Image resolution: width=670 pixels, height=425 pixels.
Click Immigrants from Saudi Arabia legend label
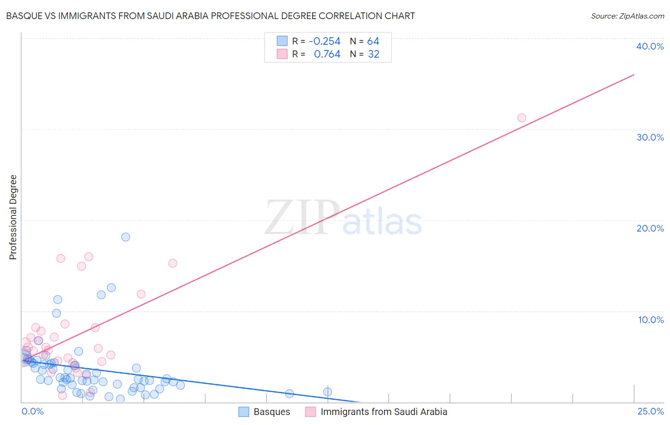[x=384, y=412]
